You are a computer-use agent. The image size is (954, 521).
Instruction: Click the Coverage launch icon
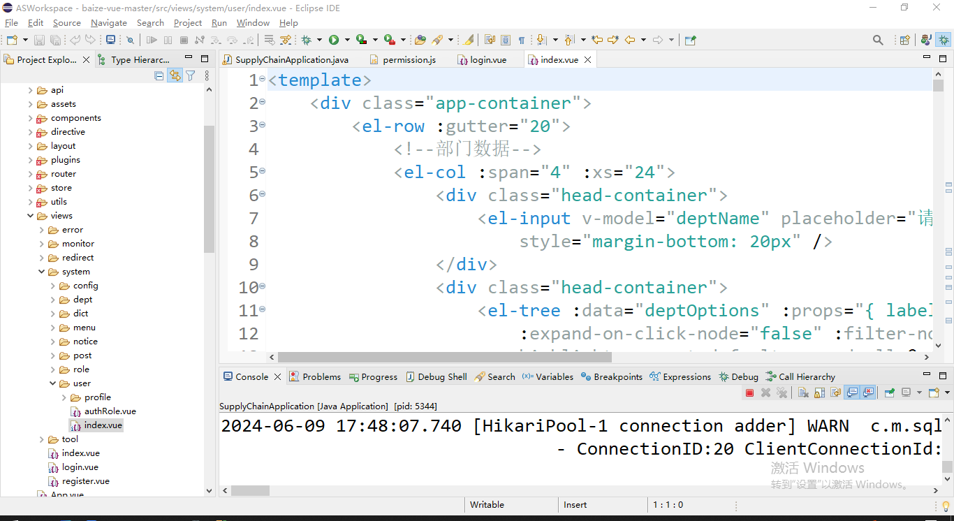(361, 40)
